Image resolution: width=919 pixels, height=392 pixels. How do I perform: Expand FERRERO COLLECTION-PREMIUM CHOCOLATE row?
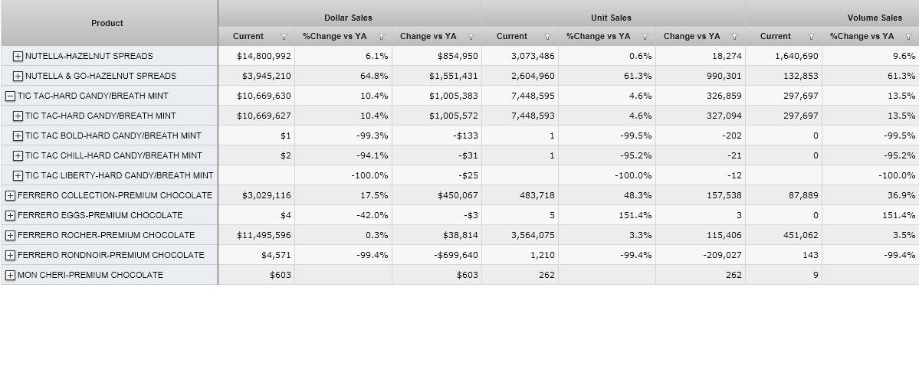pos(11,195)
